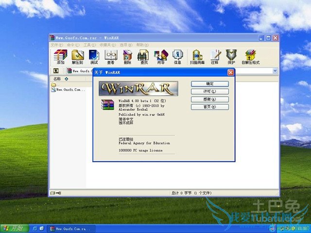This screenshot has height=233, width=311.
Task: Open the 文件 (File) menu
Action: click(55, 45)
